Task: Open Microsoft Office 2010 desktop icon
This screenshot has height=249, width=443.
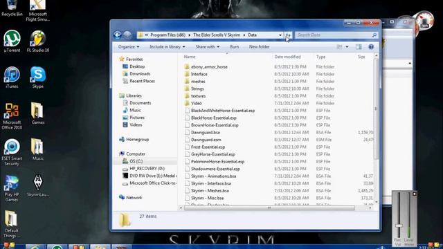Action: click(x=12, y=116)
